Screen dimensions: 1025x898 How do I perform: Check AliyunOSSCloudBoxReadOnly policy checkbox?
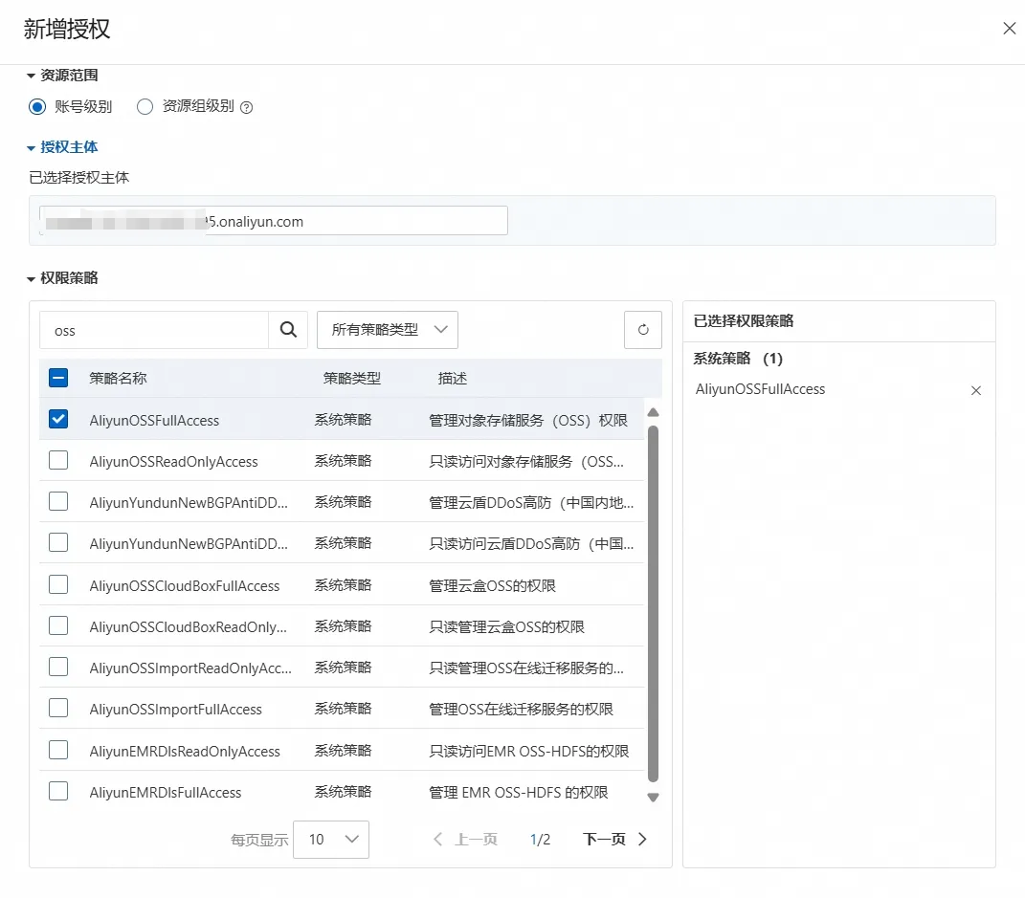click(x=58, y=625)
